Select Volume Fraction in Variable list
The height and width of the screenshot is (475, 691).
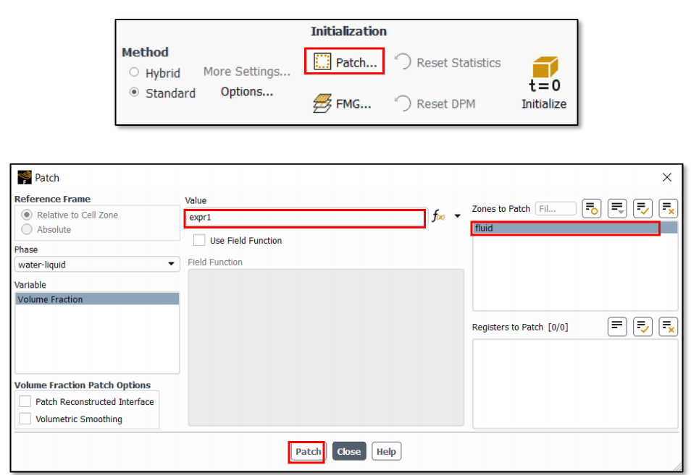click(x=97, y=299)
